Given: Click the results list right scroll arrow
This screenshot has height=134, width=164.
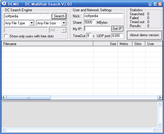Looking at the screenshot, I should 160,97.
